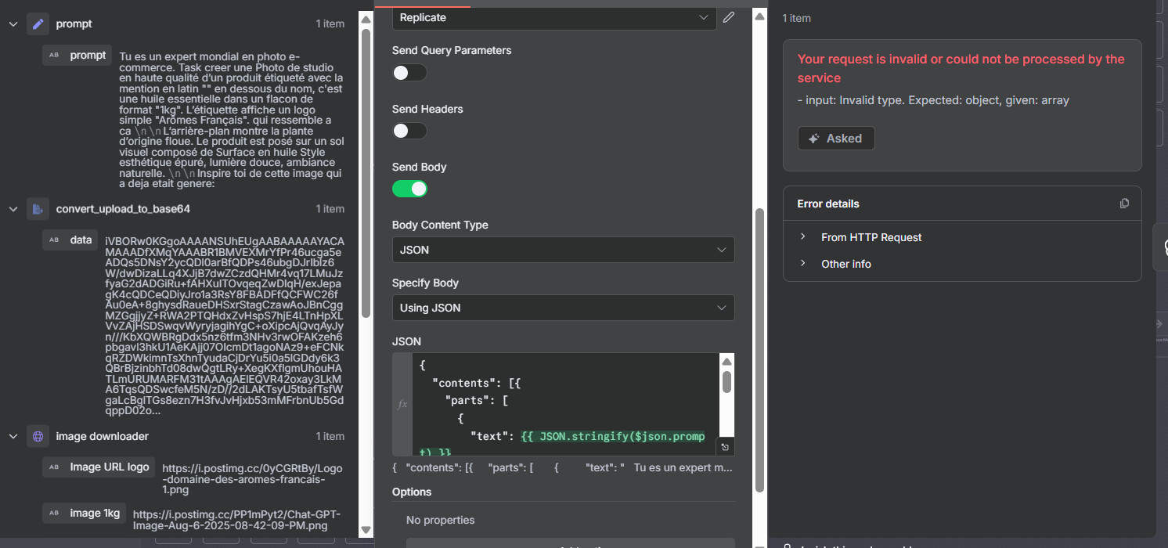Click the pencil icon of the prompt node

[x=38, y=24]
